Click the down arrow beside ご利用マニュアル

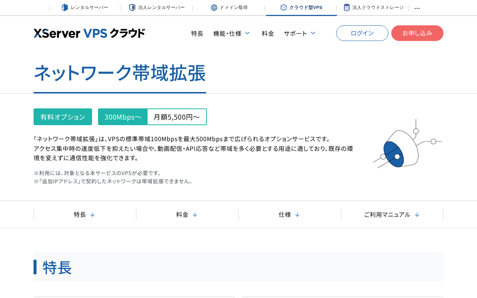(417, 215)
